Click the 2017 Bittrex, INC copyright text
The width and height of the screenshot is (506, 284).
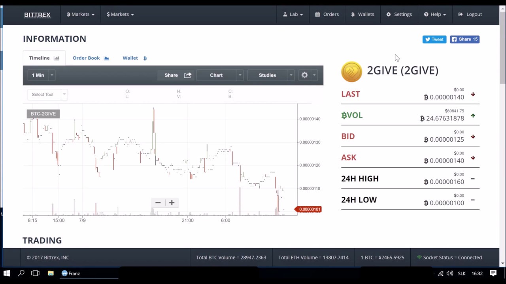pos(48,257)
